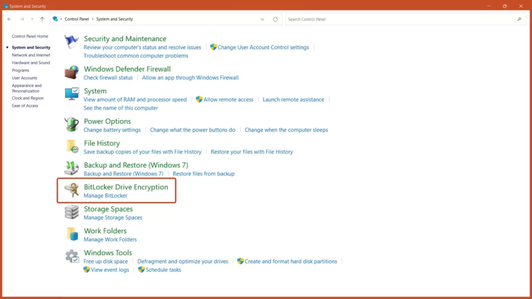Open Change User Account Control settings
This screenshot has width=532, height=299.
[x=263, y=47]
